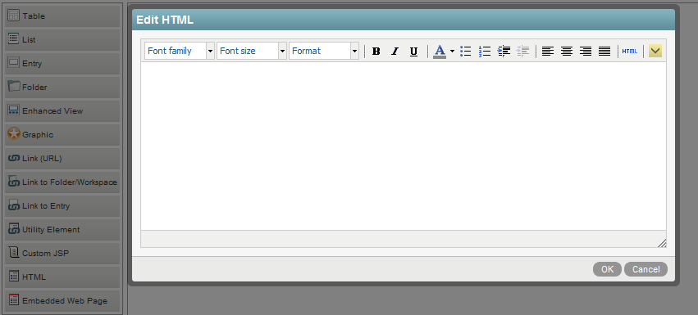The width and height of the screenshot is (698, 315).
Task: Click the Edit HTML dialog title bar
Action: click(x=404, y=20)
